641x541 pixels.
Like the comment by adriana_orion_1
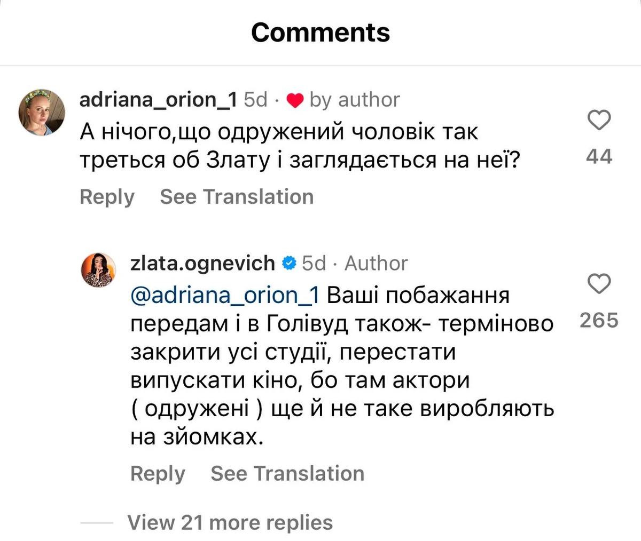[599, 120]
